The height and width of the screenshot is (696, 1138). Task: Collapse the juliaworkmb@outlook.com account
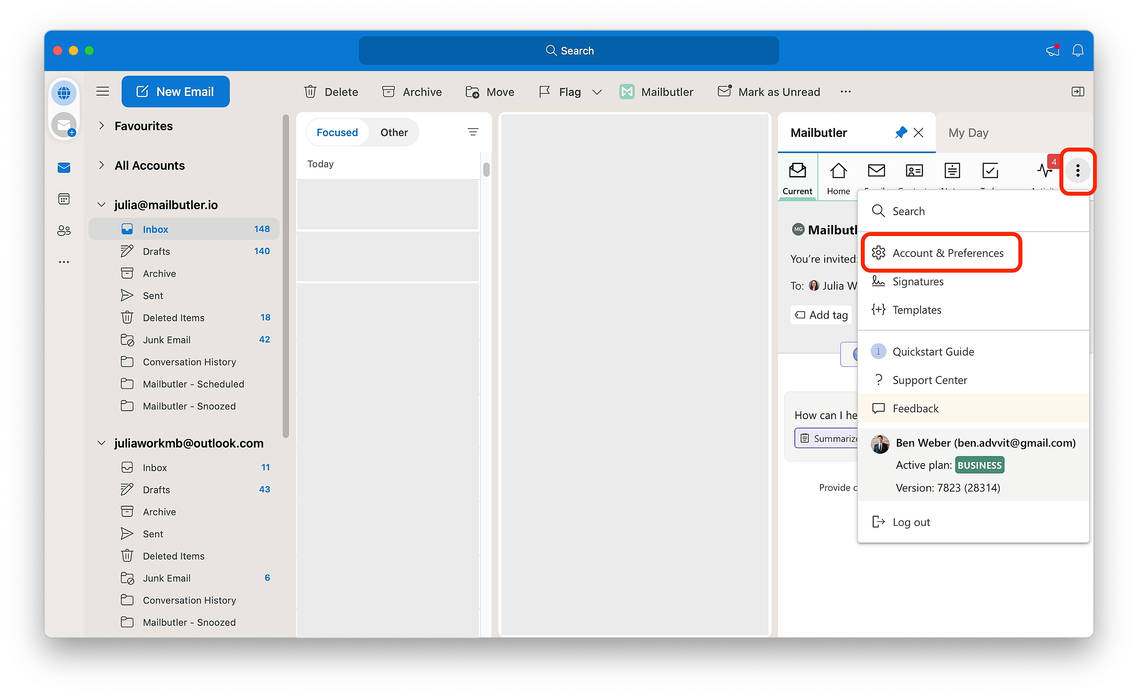[102, 443]
